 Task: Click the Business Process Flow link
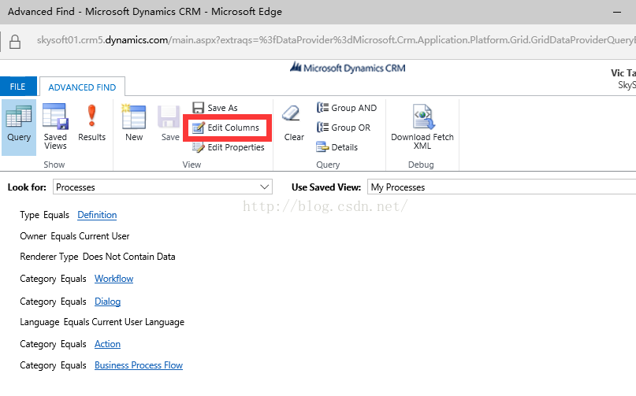pyautogui.click(x=139, y=365)
